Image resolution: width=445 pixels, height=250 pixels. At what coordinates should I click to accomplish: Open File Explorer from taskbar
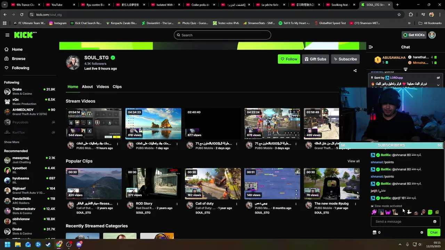coord(18,244)
